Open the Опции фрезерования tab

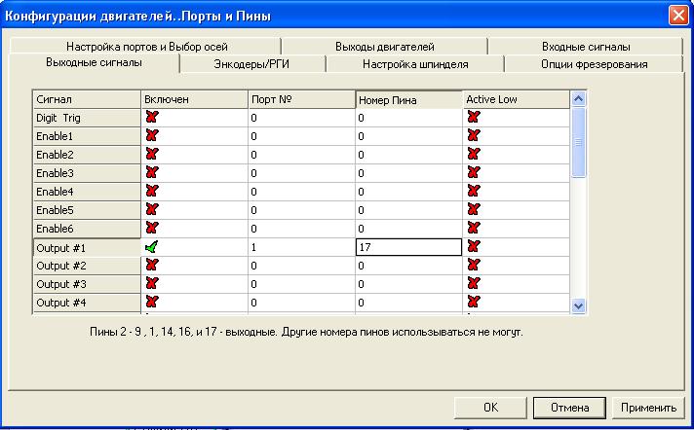click(x=594, y=64)
